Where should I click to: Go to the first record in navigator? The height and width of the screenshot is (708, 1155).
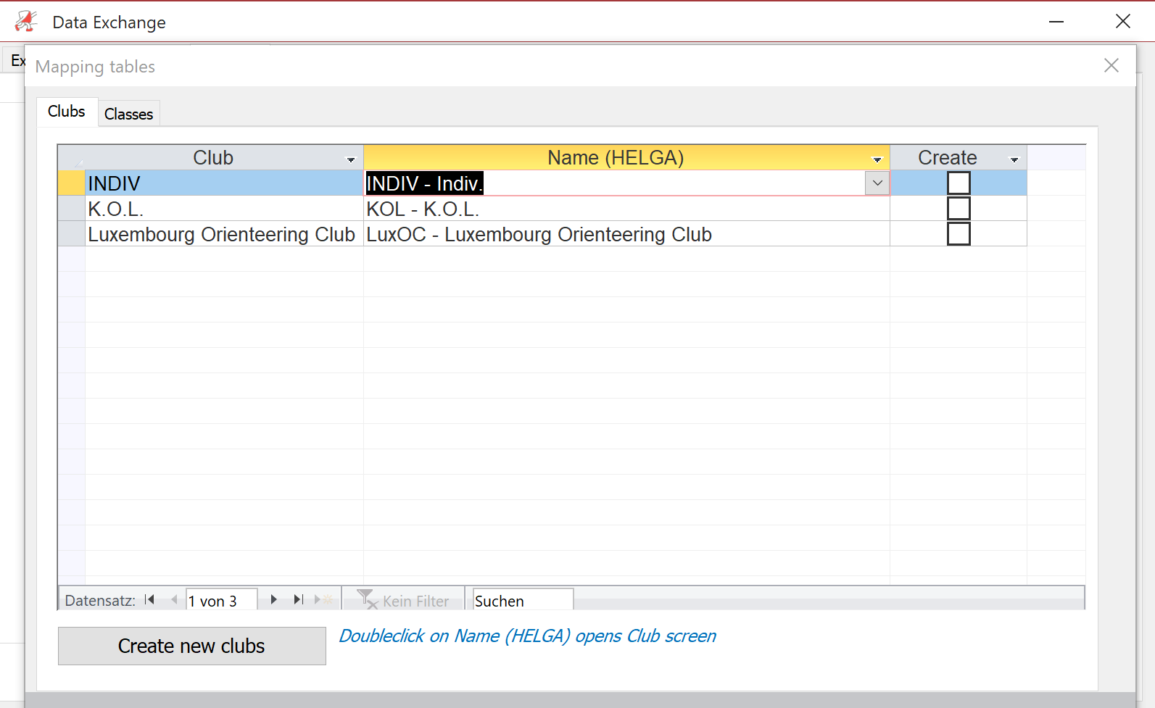[x=150, y=599]
